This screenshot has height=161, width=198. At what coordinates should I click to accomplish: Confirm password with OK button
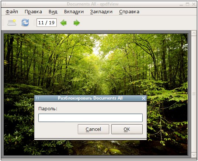pos(127,129)
